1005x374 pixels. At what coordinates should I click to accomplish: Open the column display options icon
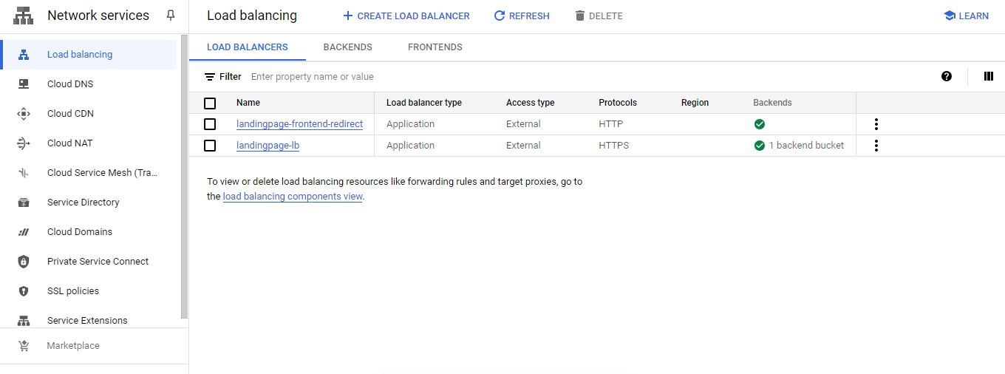point(989,76)
